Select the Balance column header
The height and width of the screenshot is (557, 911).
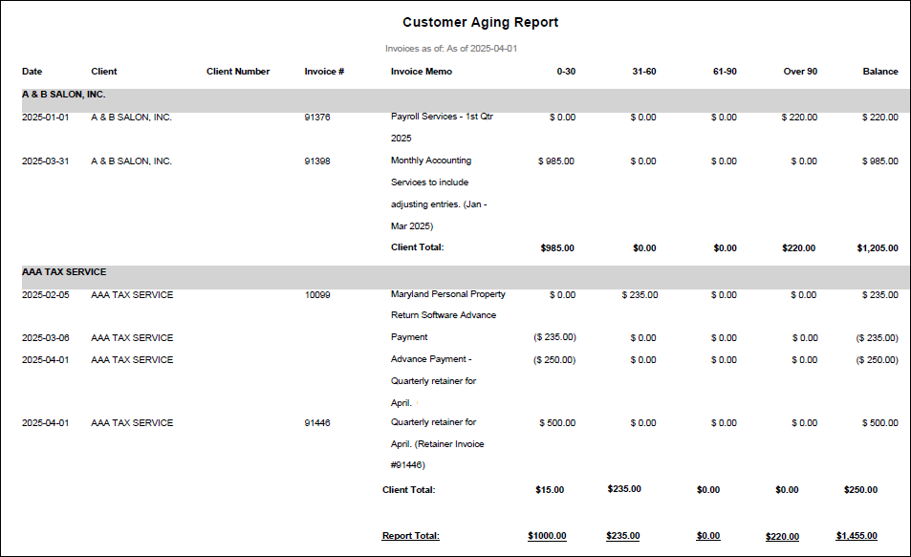tap(879, 72)
